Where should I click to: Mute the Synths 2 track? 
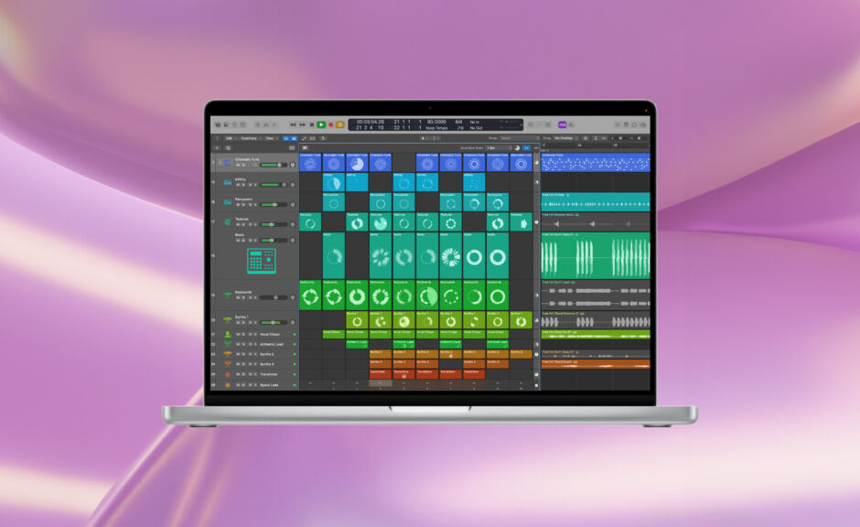pyautogui.click(x=239, y=352)
